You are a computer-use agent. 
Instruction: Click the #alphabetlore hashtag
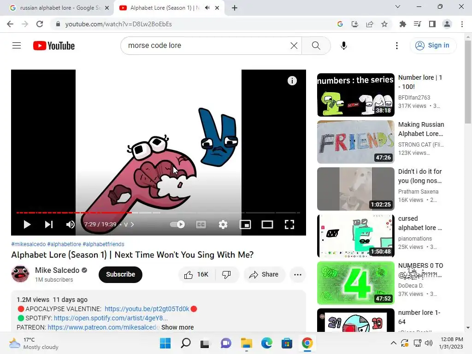coord(64,244)
